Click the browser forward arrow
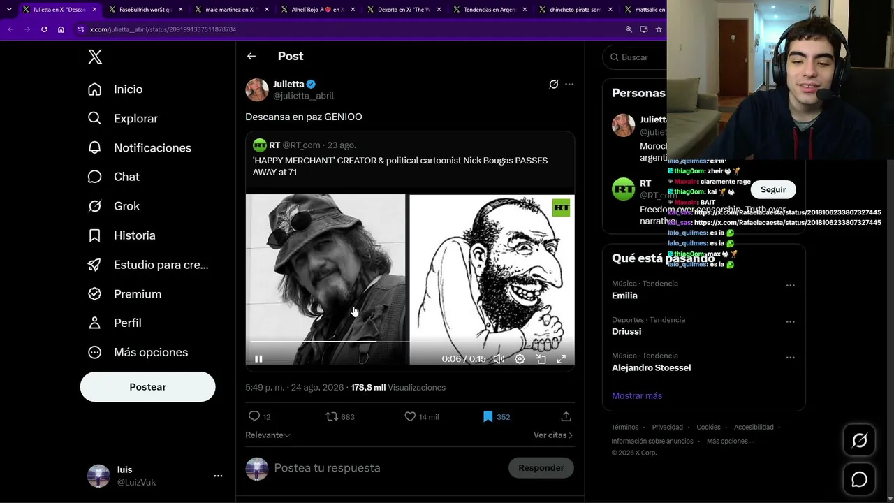 point(27,29)
